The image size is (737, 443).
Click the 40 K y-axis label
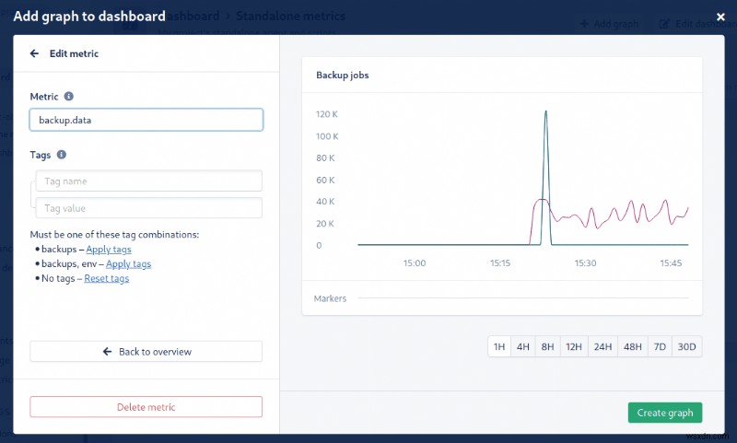(x=325, y=202)
